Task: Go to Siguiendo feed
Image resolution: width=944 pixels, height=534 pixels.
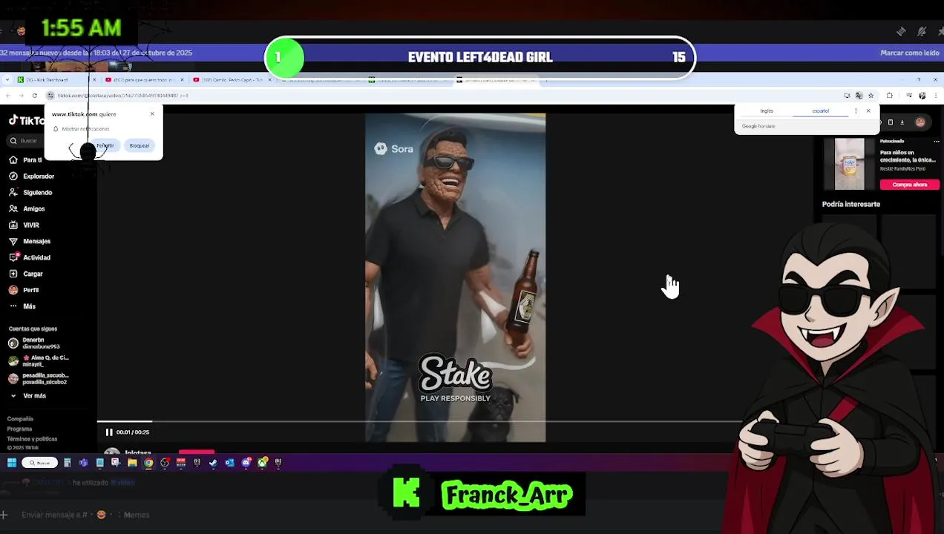Action: (x=30, y=193)
